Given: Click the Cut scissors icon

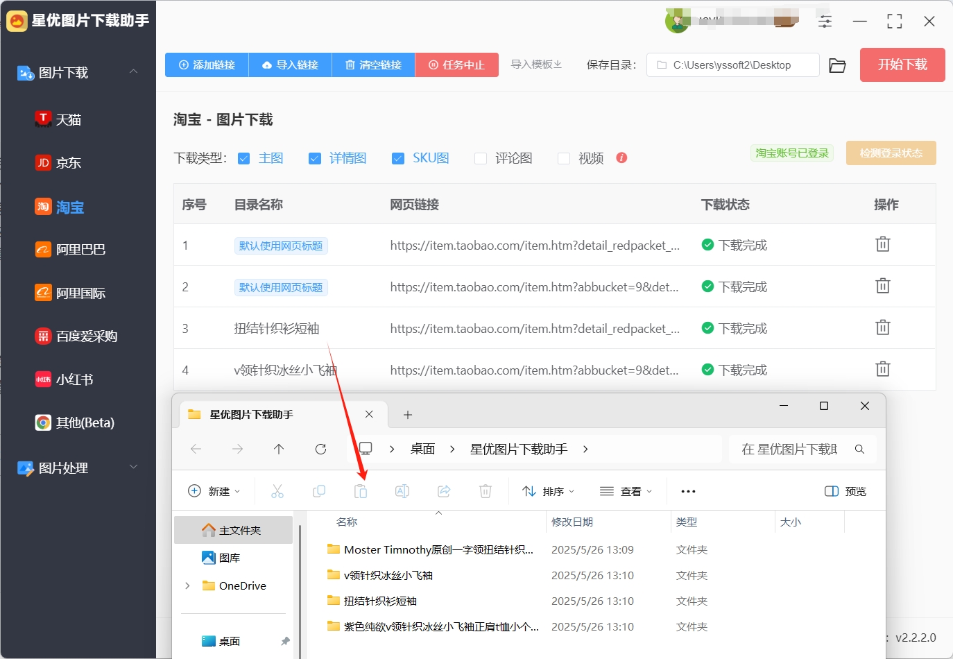Looking at the screenshot, I should 277,491.
